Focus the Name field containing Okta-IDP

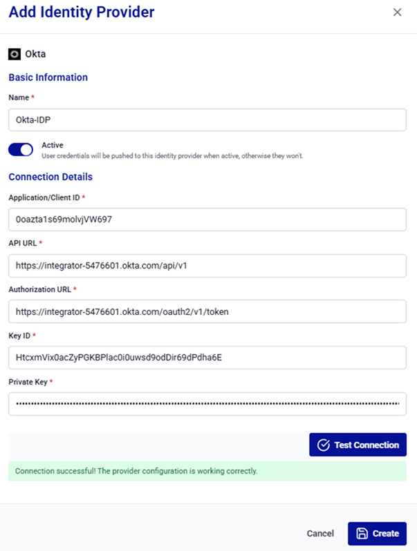click(207, 120)
